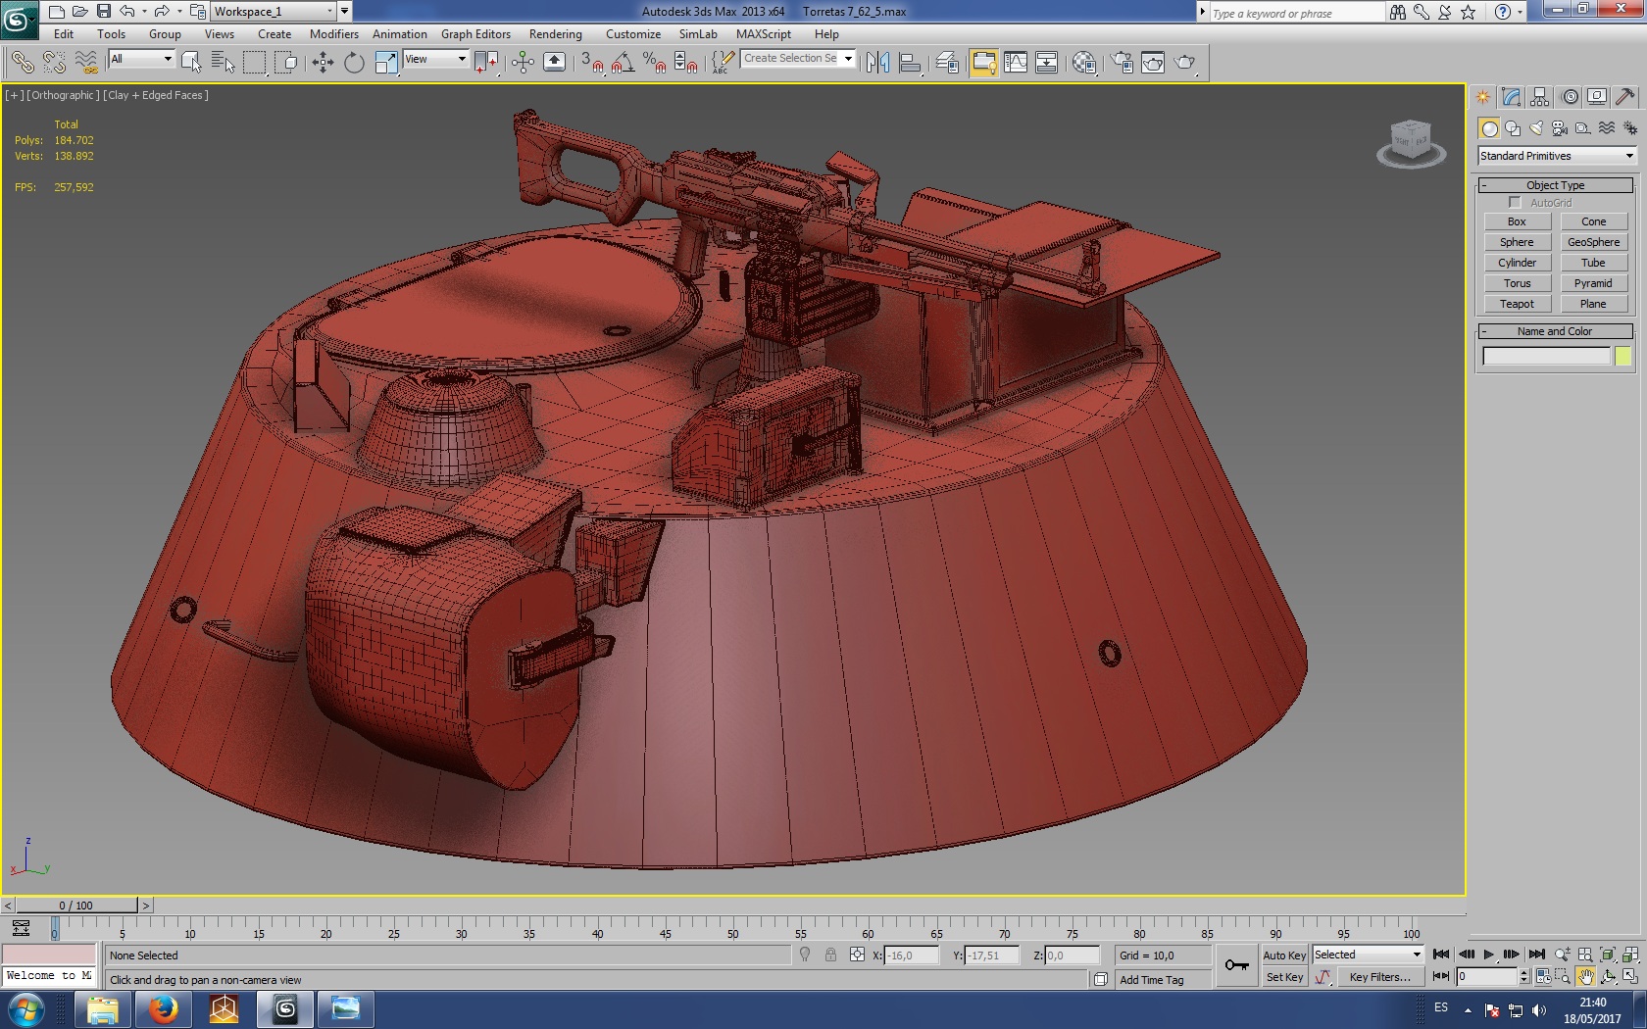Expand the Create Selection Set dropdown

pos(848,59)
